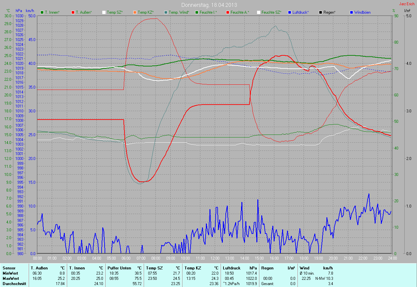Click the Puffer Unten maximum 75.5
The width and height of the screenshot is (417, 287).
tap(138, 278)
